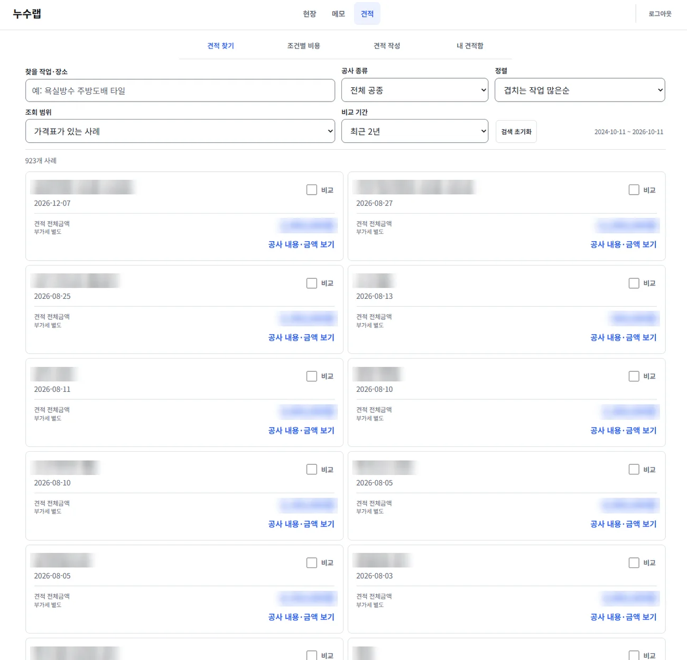Click 공사 내용·금액 보기 on 2026-08-25 card
This screenshot has height=660, width=687.
click(x=301, y=338)
